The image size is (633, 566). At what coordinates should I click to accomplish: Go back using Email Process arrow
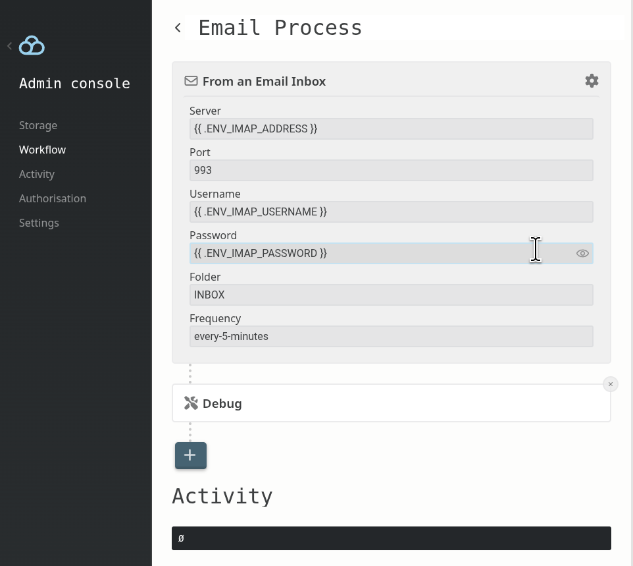(178, 28)
